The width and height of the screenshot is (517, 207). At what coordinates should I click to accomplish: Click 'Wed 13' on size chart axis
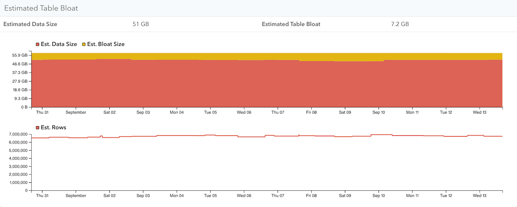click(479, 113)
